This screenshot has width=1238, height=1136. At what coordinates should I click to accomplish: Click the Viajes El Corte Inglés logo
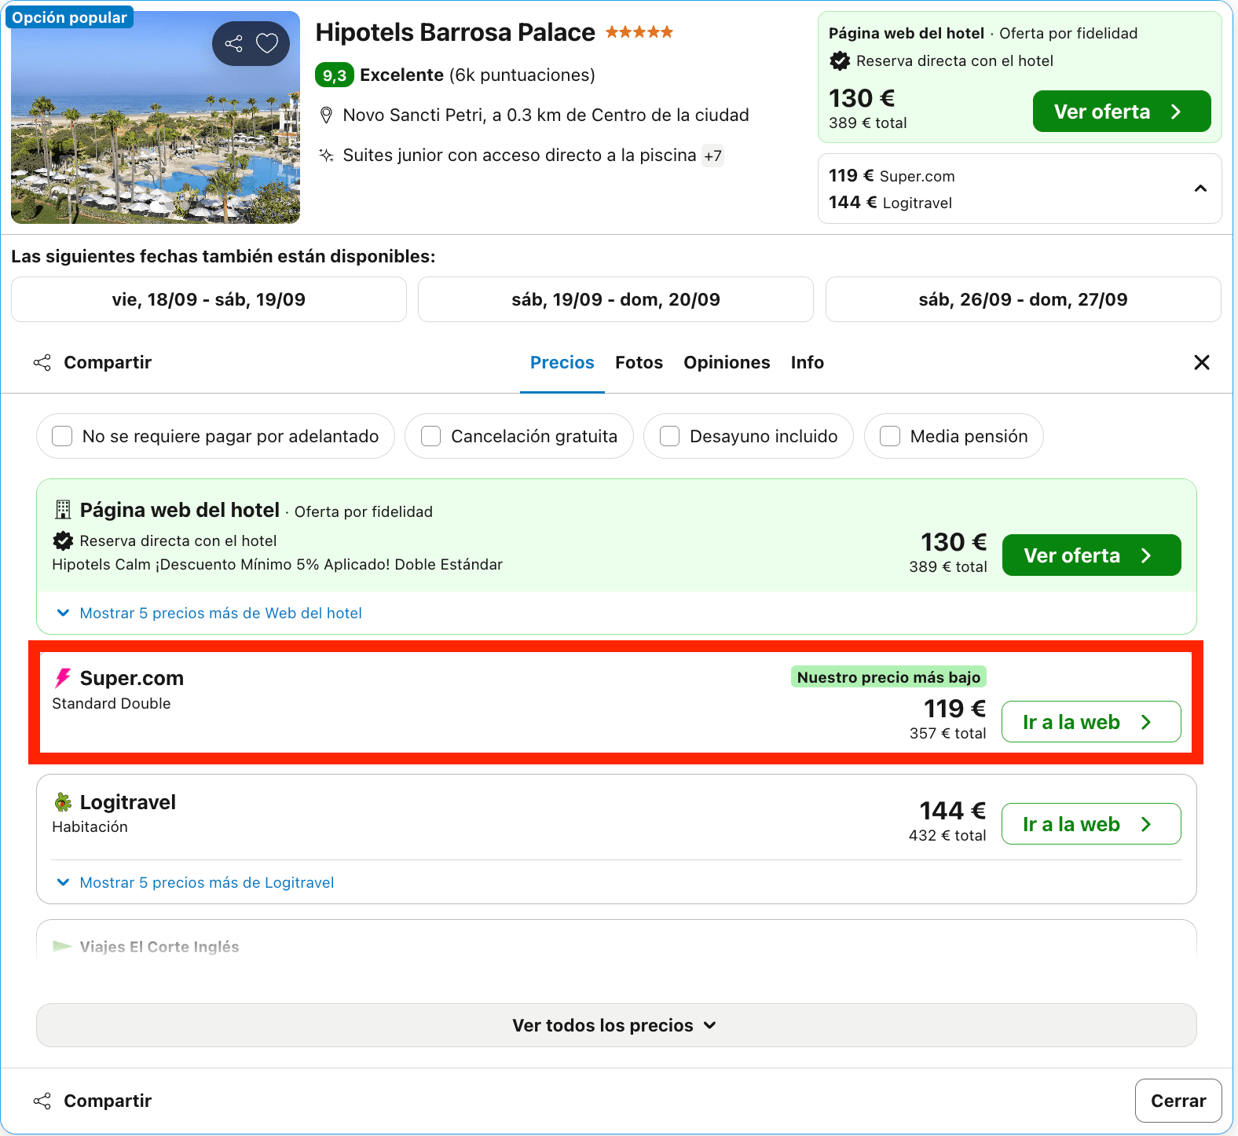62,946
